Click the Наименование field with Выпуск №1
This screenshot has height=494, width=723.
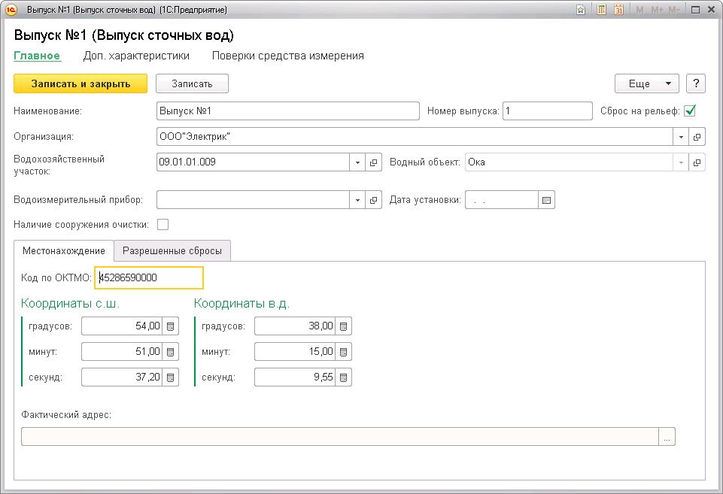[288, 111]
